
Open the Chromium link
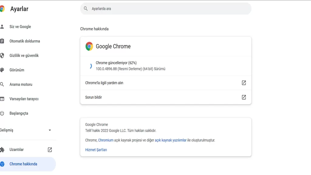[106, 140]
